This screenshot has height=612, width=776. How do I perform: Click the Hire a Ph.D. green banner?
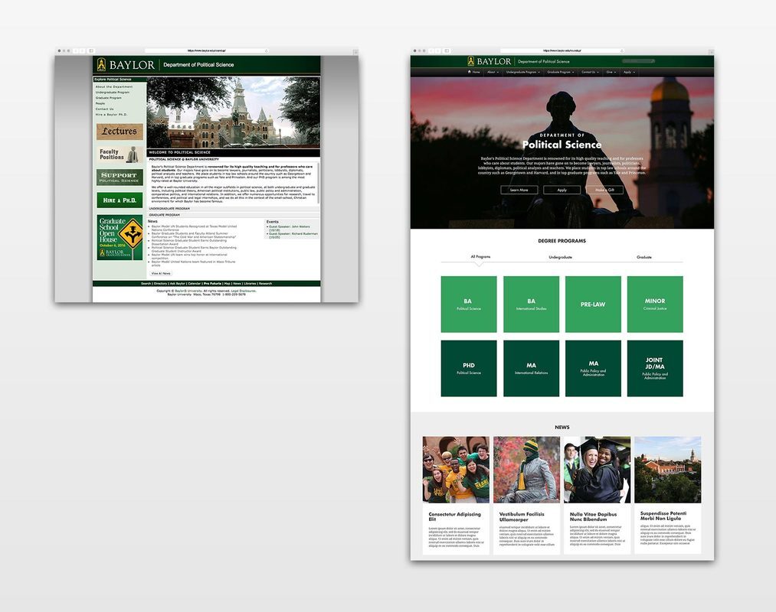(x=120, y=200)
